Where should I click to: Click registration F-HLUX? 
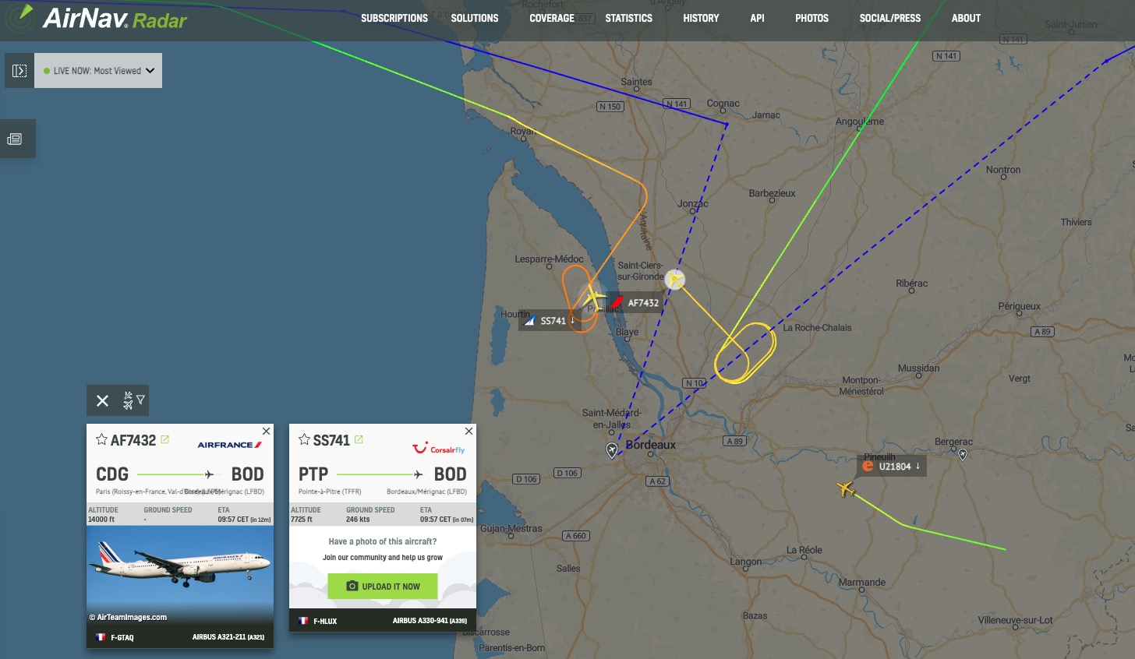click(325, 621)
